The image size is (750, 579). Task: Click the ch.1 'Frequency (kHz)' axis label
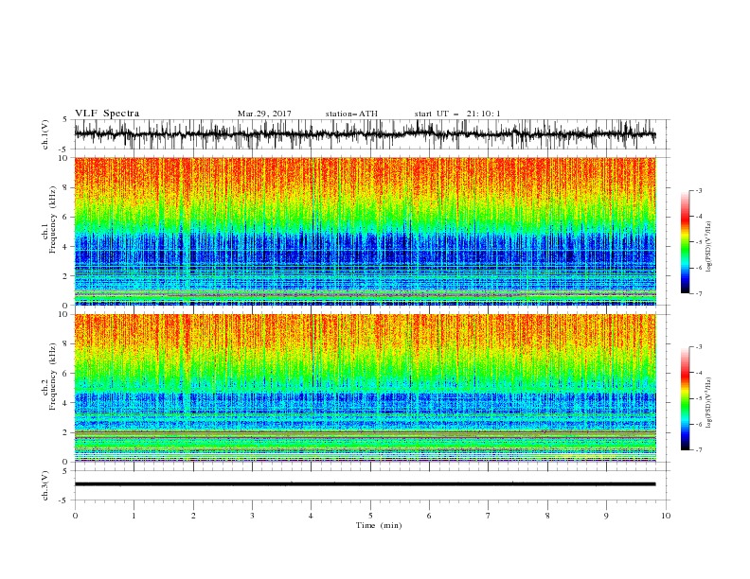tap(53, 219)
